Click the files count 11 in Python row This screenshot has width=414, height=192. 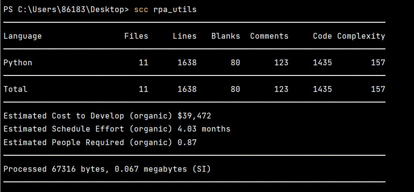143,62
